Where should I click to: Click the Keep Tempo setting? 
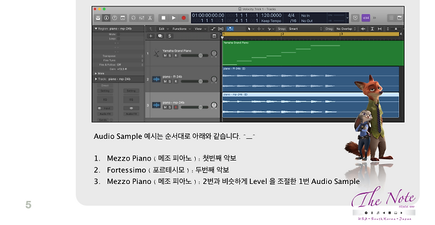271,21
